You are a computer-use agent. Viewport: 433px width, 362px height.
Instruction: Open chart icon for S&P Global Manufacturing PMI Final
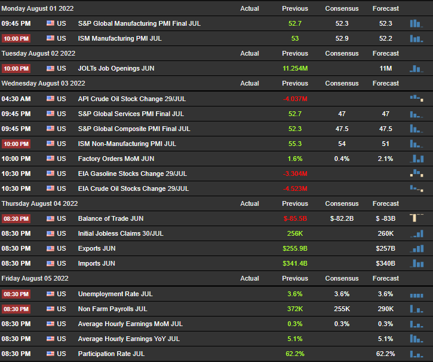416,23
